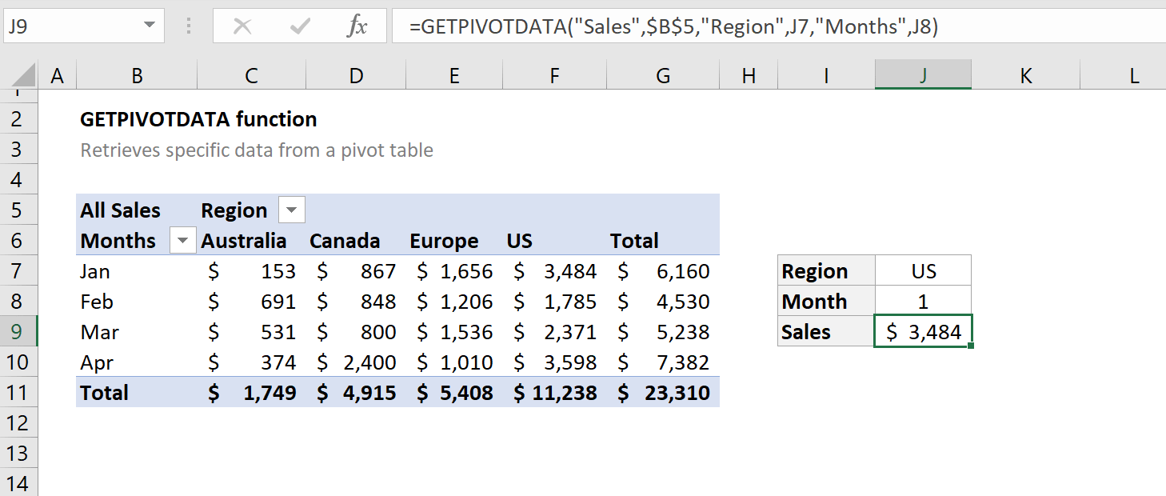Select the Australia column heading in pivot table
This screenshot has width=1166, height=496.
(244, 240)
